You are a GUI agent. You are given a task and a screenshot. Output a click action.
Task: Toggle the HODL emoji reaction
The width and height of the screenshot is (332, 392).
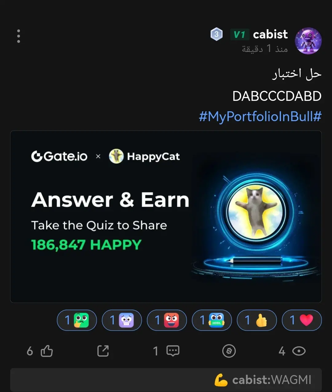pos(212,320)
